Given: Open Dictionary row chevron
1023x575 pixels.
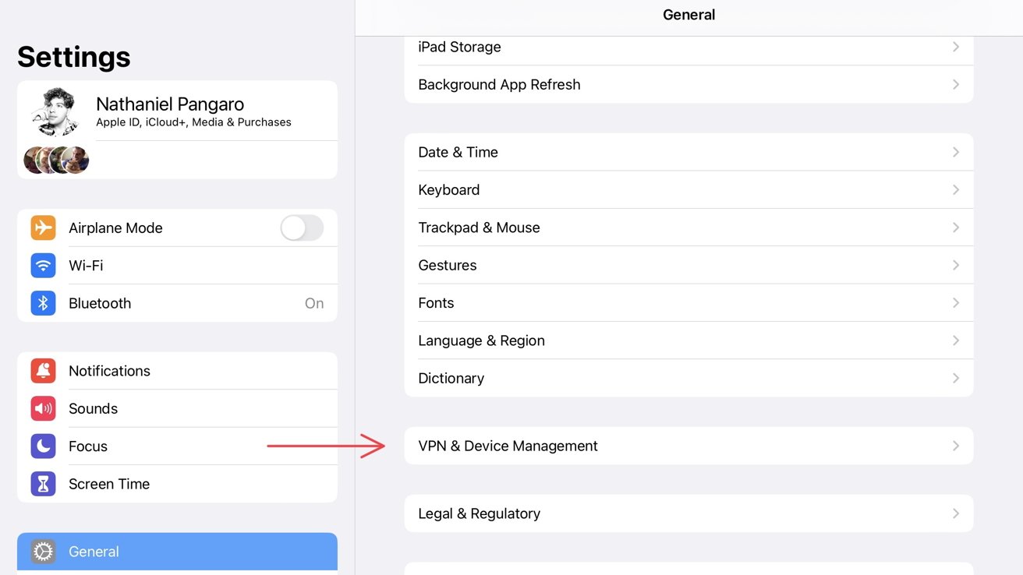Looking at the screenshot, I should (x=956, y=378).
